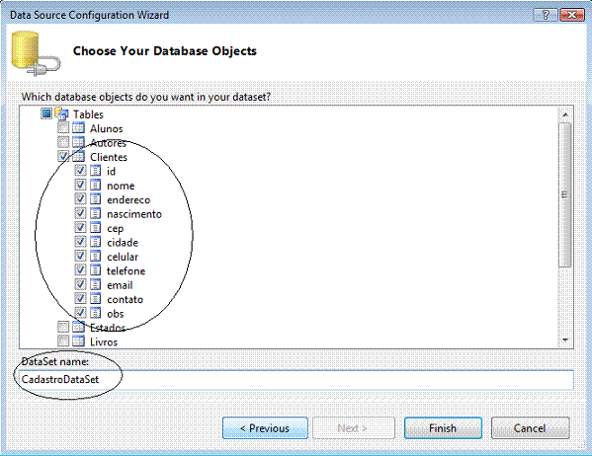Viewport: 592px width, 456px height.
Task: Select the cidade column item
Action: pos(123,243)
